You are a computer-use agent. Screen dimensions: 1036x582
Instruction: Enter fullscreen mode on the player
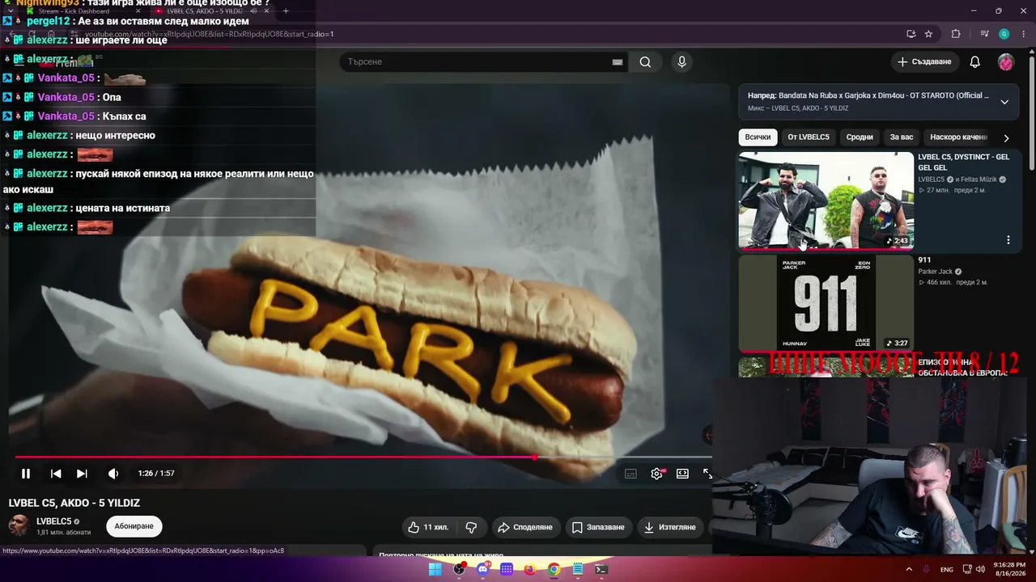click(x=707, y=474)
